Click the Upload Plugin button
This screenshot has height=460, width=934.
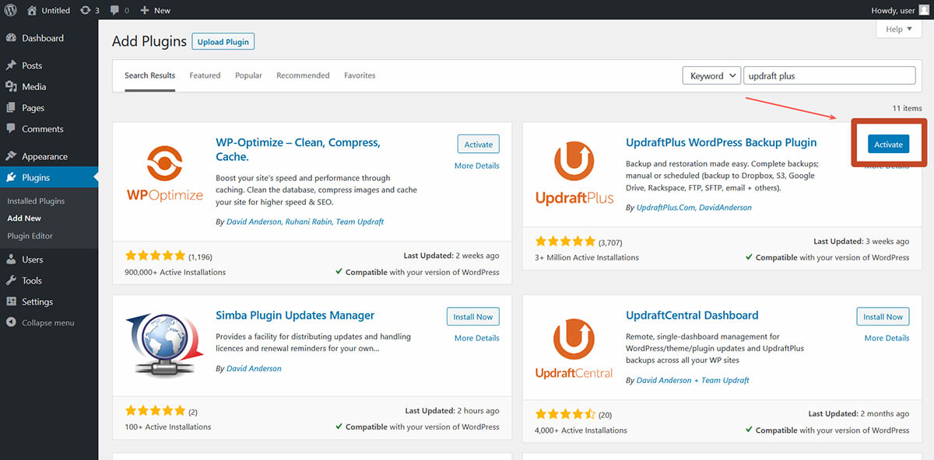click(x=223, y=42)
